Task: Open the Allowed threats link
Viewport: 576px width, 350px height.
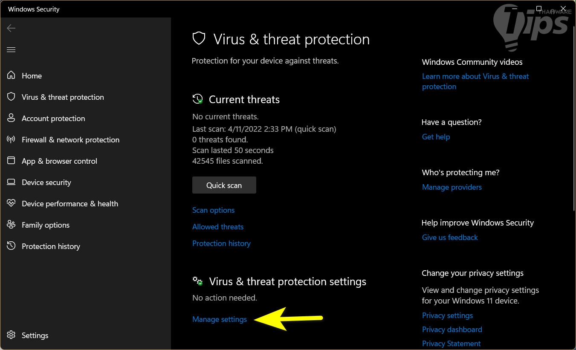Action: (218, 227)
